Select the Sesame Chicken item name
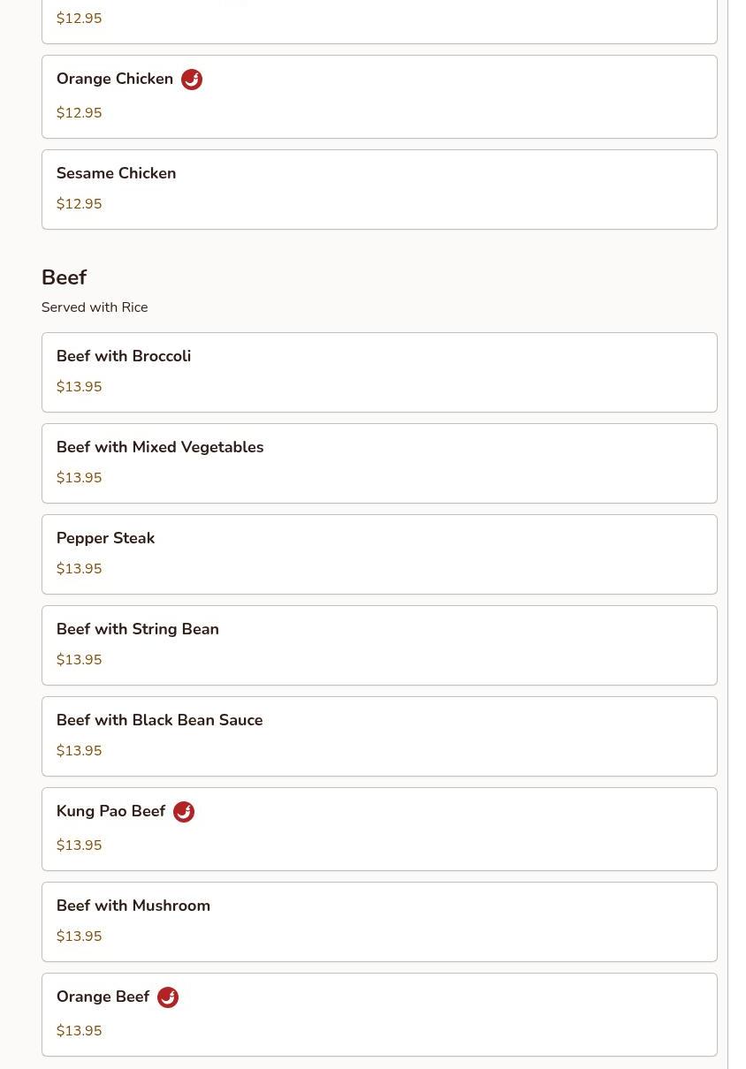Screen dimensions: 746x1069 pyautogui.click(x=116, y=173)
